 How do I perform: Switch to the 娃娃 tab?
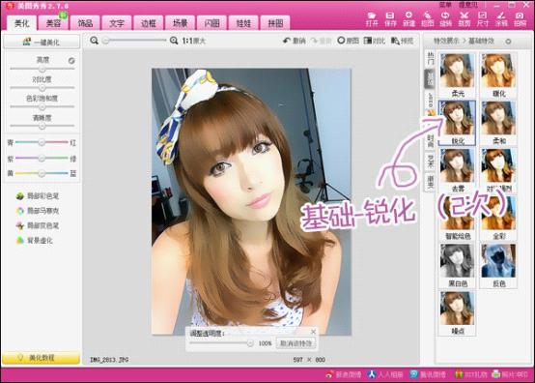[243, 23]
